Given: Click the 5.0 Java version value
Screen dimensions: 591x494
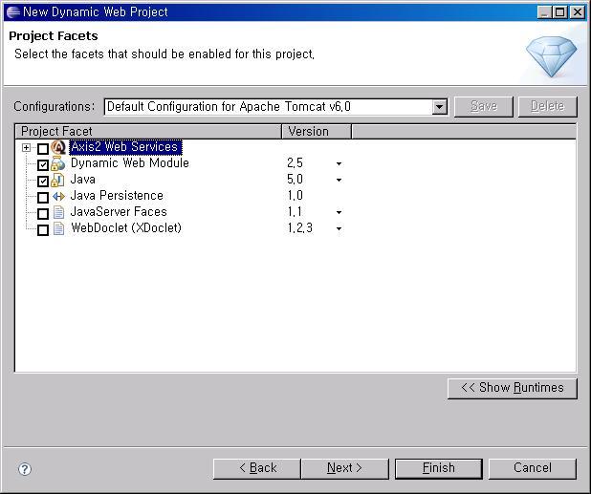Looking at the screenshot, I should pos(295,180).
